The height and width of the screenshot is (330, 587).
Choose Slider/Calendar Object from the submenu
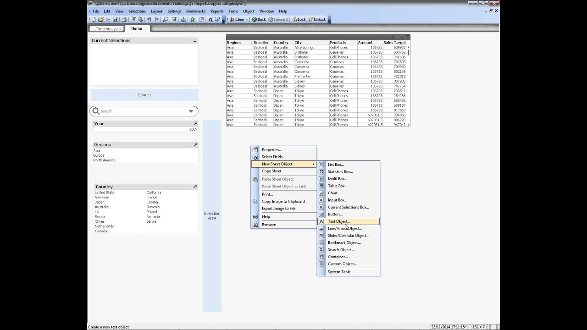(x=349, y=236)
